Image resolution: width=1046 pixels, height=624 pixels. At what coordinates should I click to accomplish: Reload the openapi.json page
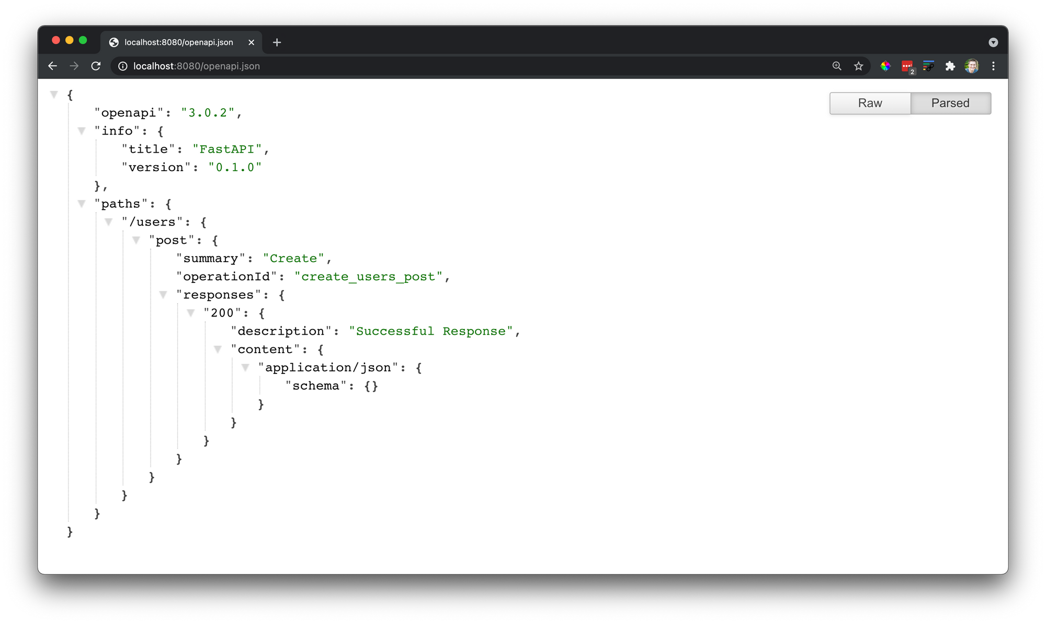(96, 66)
